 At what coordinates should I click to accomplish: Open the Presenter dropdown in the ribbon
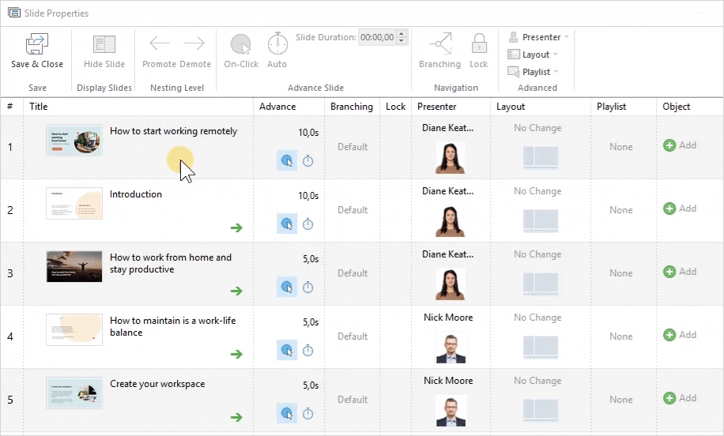[x=538, y=37]
